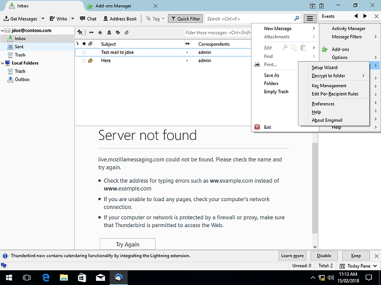
Task: Open Activity Manager
Action: 349,28
